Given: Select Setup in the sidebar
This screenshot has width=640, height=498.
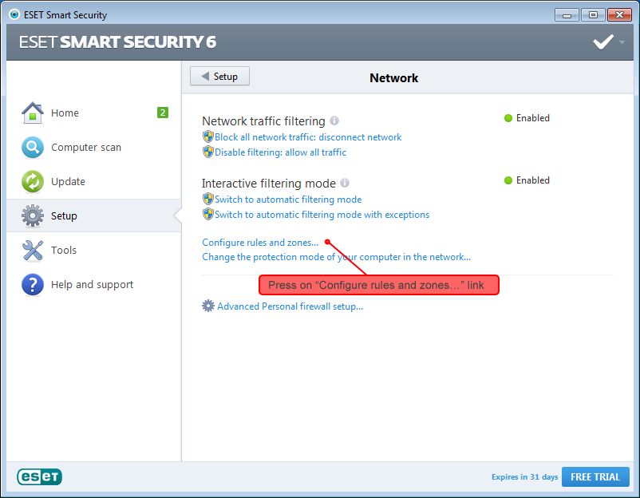Looking at the screenshot, I should 64,215.
